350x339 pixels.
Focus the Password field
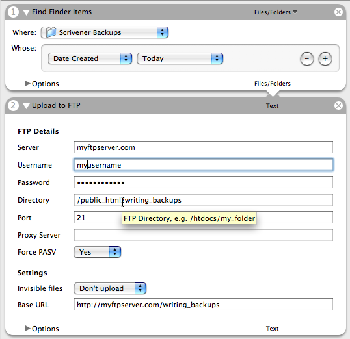click(204, 182)
